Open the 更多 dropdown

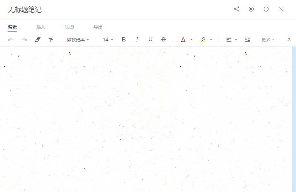(268, 40)
